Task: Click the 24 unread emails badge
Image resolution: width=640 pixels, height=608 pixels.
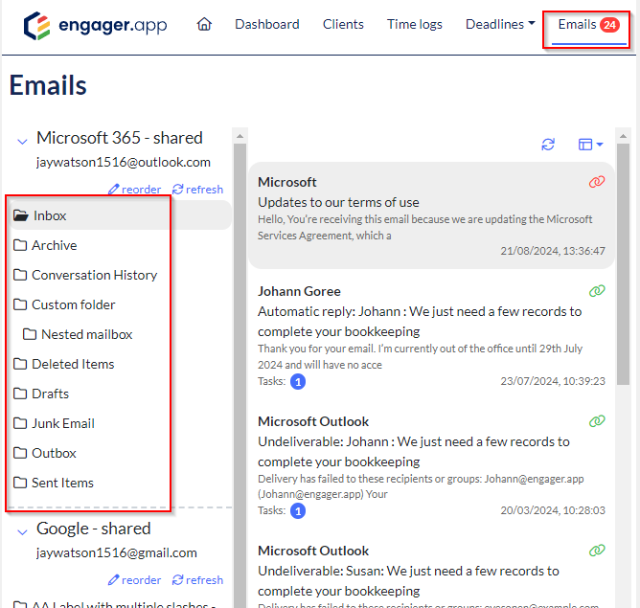Action: click(609, 25)
